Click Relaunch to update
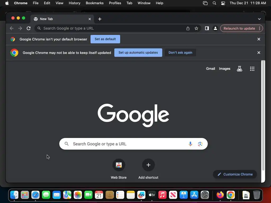The image size is (271, 203). (x=239, y=29)
